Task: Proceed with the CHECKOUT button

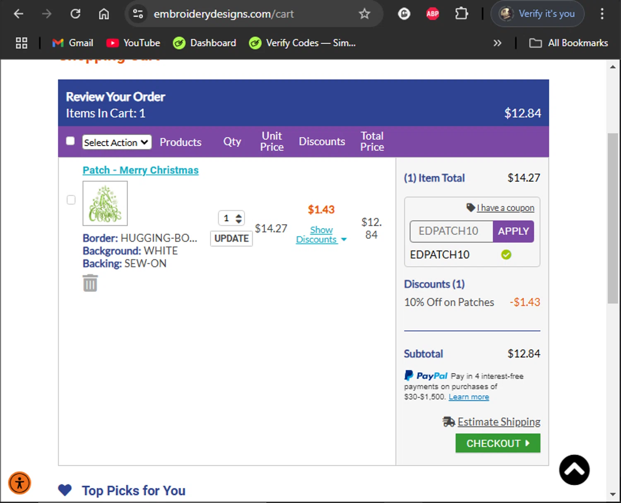Action: click(498, 443)
